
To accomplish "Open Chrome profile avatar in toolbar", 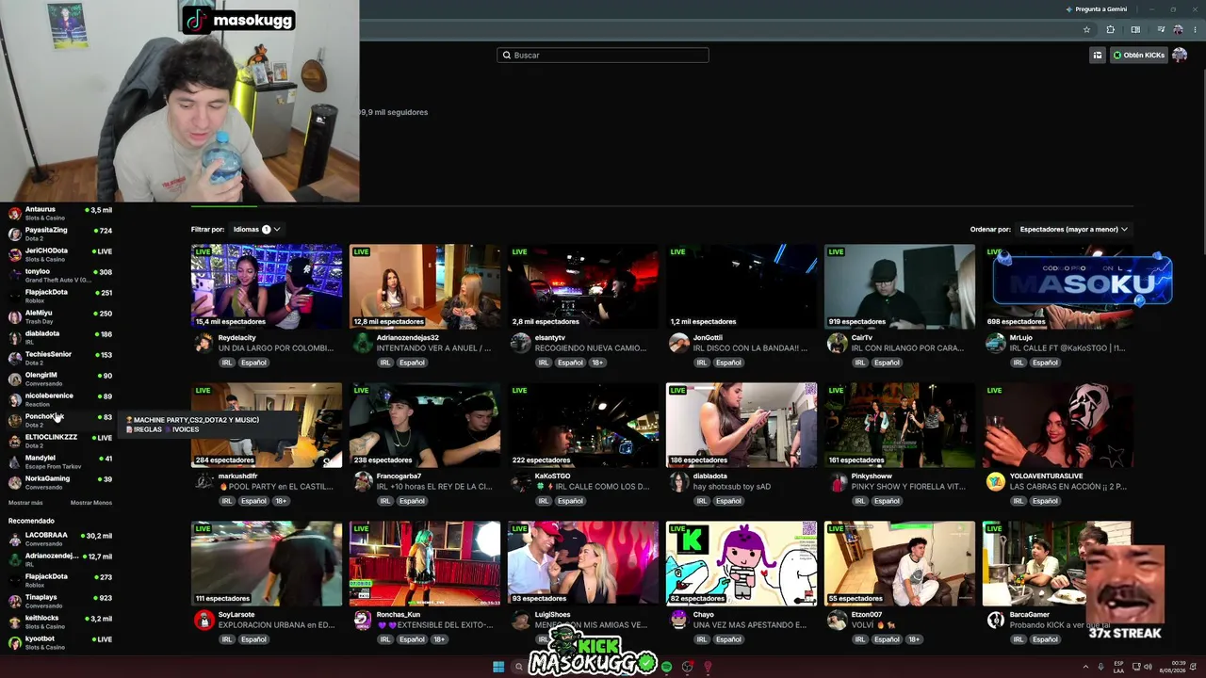I will [x=1178, y=29].
